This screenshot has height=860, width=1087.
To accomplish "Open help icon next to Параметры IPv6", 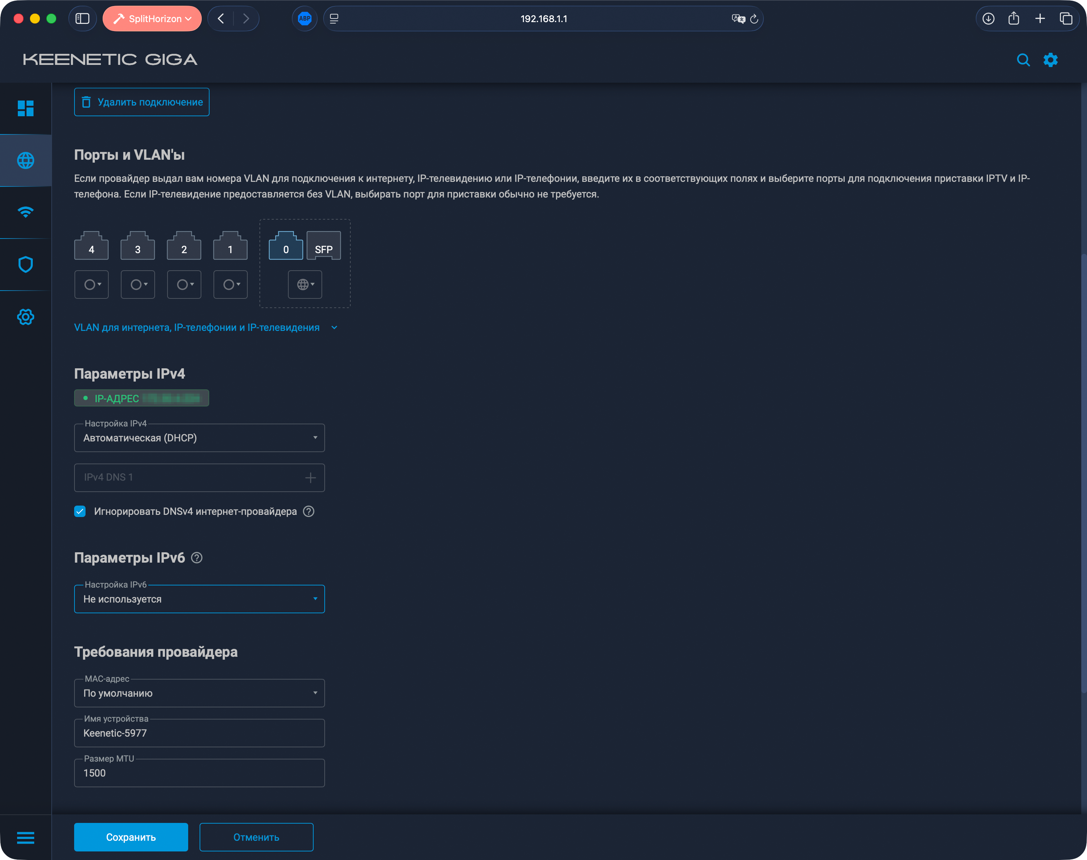I will pos(197,557).
